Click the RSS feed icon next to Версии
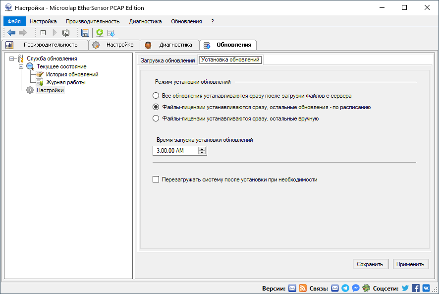439x294 pixels. [x=303, y=288]
